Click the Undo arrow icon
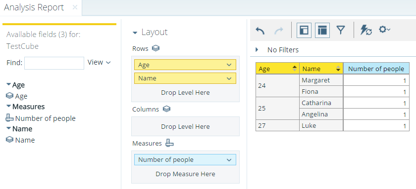The image size is (416, 189). 260,31
